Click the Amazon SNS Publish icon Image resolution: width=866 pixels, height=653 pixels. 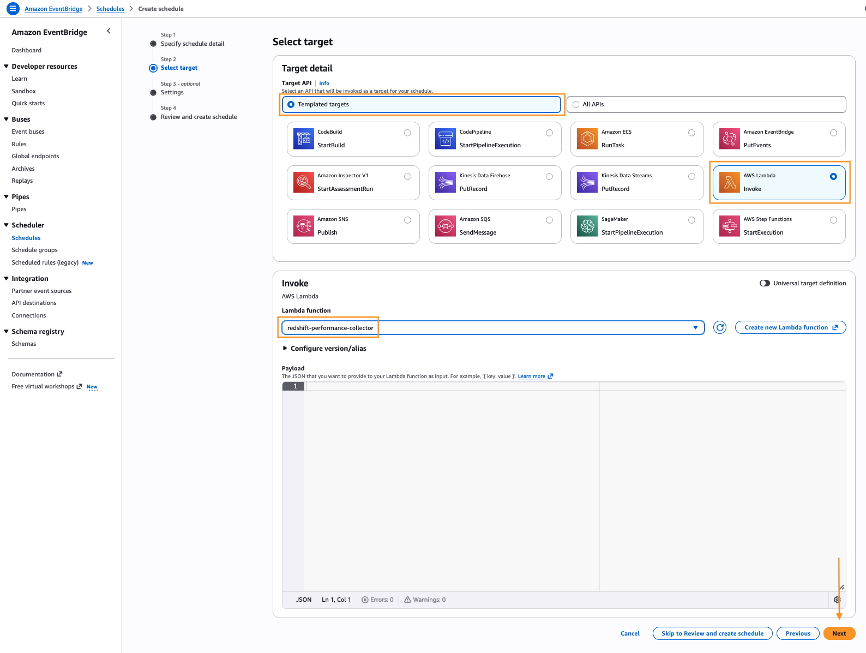[x=304, y=226]
